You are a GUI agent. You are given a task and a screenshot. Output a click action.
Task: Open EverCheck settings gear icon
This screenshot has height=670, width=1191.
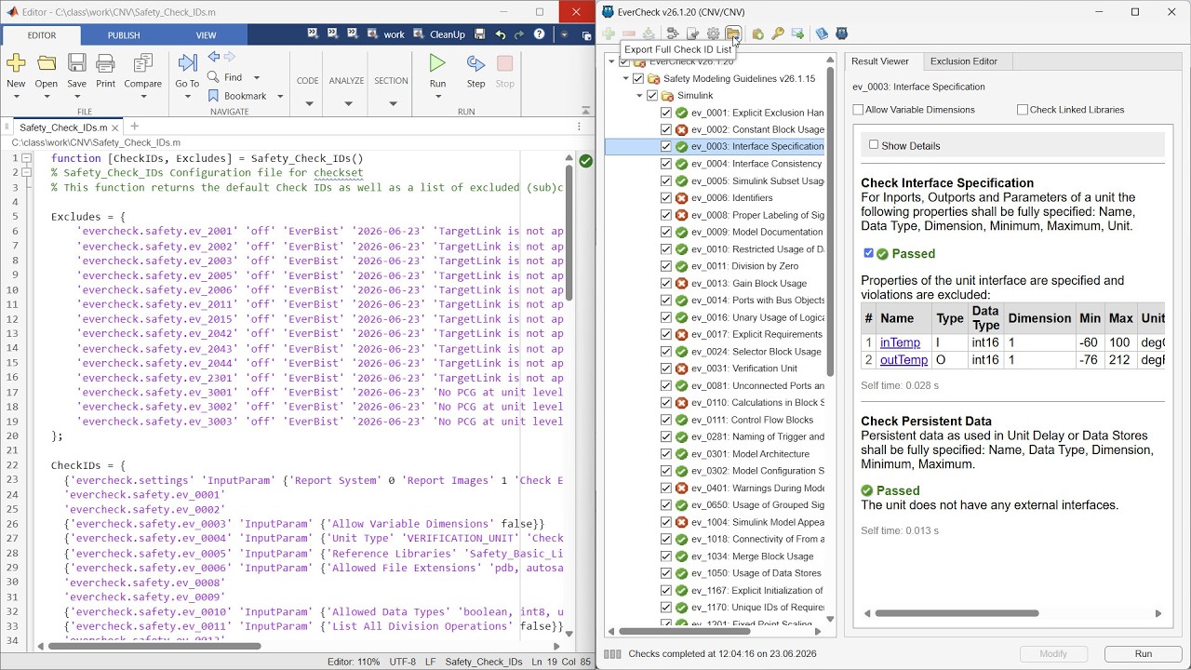[x=713, y=34]
